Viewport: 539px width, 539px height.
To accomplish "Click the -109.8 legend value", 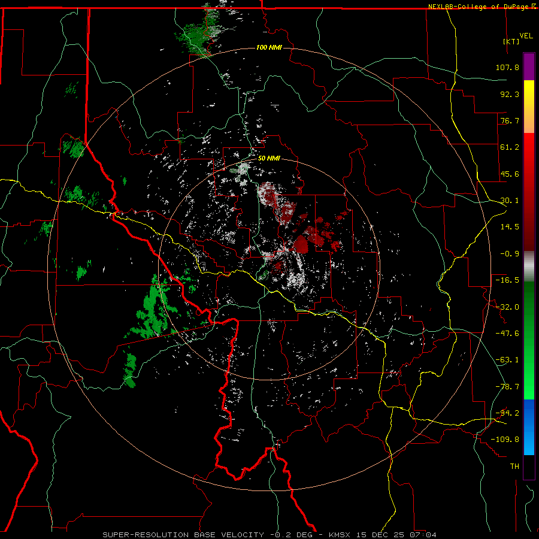I will (505, 440).
